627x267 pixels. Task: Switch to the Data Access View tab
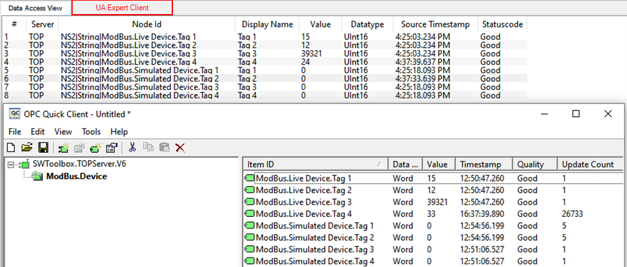click(35, 8)
